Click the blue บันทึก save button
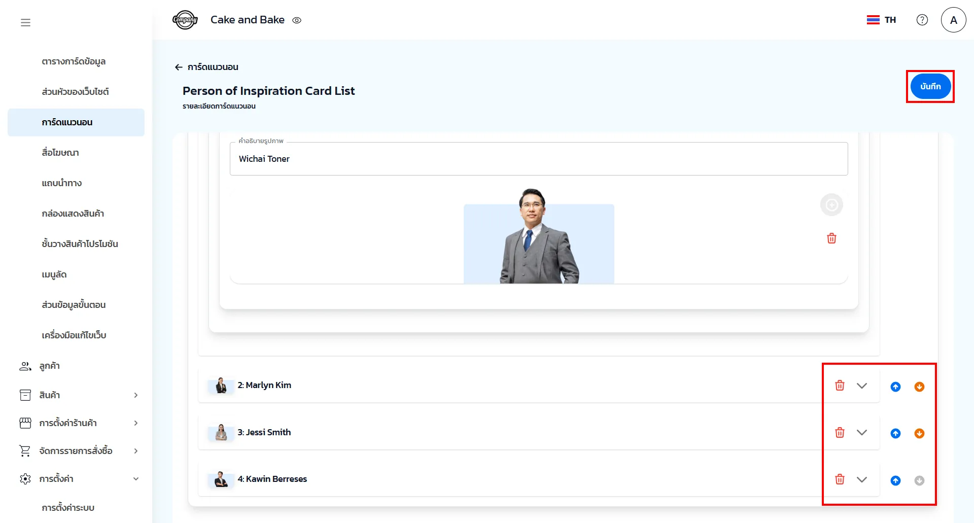 point(930,86)
